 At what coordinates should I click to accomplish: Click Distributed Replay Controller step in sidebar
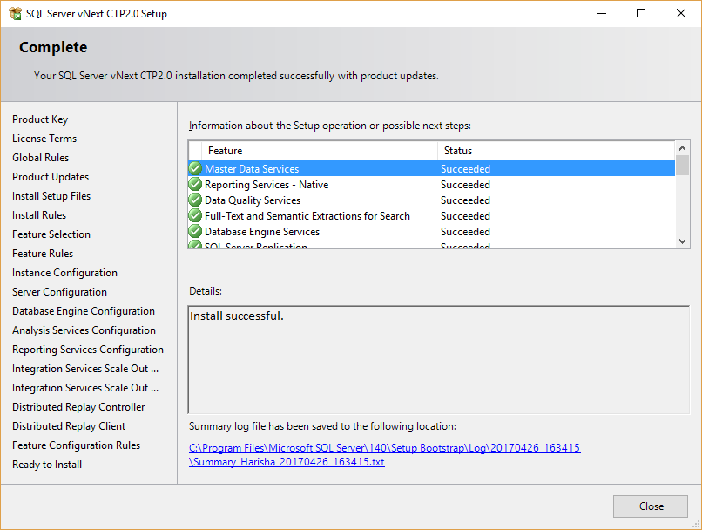click(x=78, y=407)
